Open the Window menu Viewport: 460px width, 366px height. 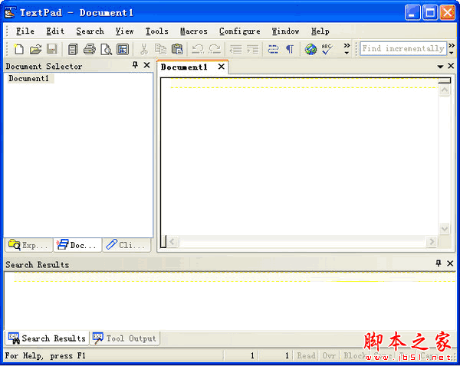[285, 31]
